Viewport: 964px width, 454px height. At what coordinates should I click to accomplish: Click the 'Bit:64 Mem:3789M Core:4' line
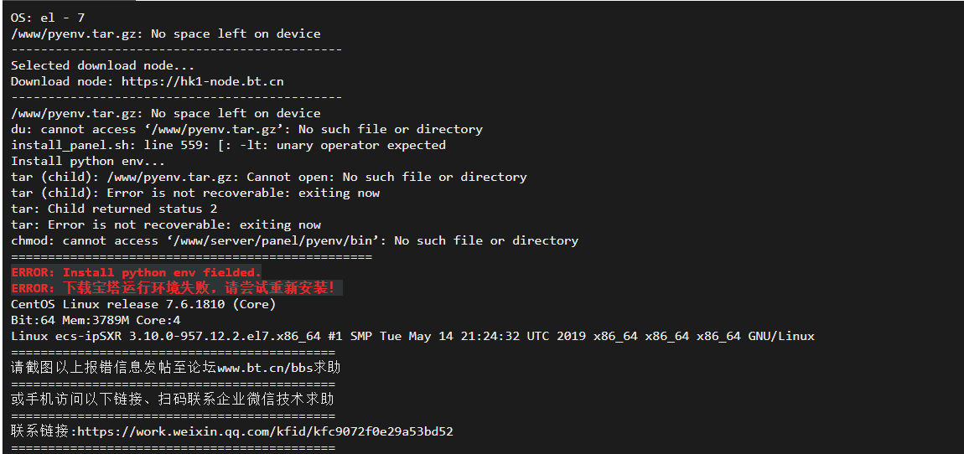click(96, 320)
